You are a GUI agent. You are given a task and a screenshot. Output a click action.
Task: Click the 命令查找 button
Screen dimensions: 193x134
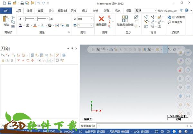[x=175, y=22]
